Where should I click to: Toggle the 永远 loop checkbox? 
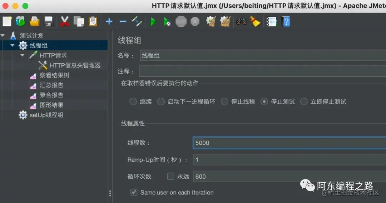170,176
